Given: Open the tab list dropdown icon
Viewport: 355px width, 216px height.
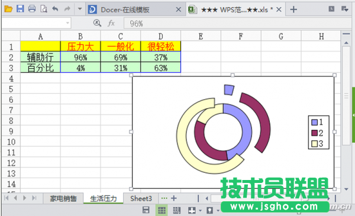Looking at the screenshot, I should [x=344, y=9].
